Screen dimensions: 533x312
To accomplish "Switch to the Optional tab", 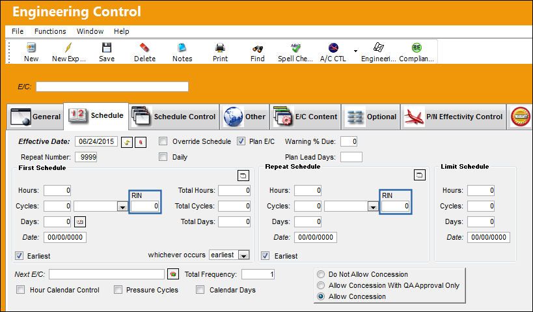I will tap(371, 117).
